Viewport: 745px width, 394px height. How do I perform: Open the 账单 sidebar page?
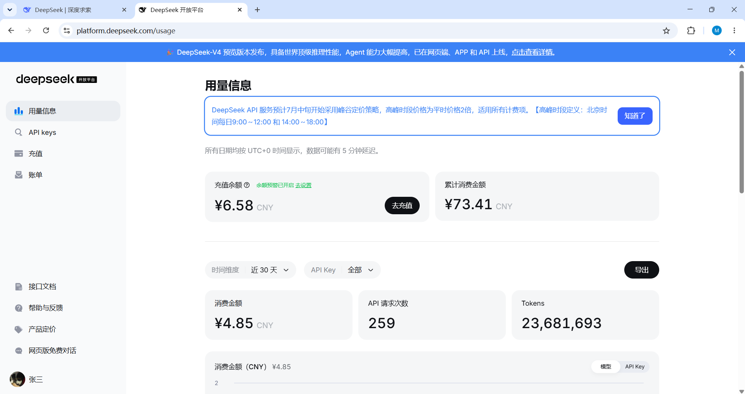tap(63, 175)
